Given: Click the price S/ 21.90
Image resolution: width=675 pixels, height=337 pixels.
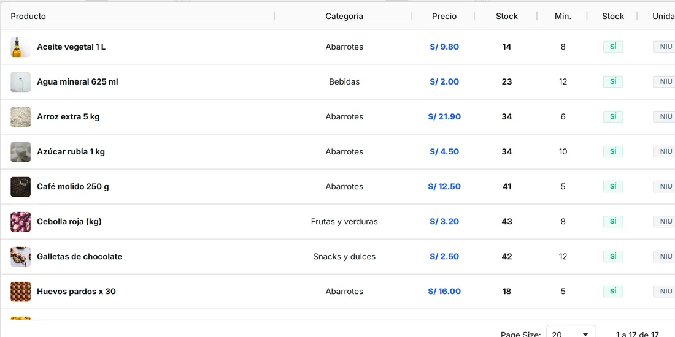Looking at the screenshot, I should tap(444, 117).
